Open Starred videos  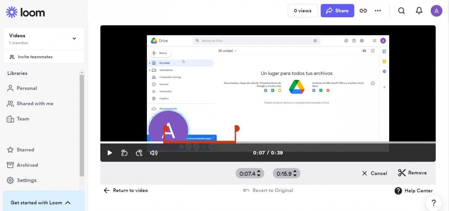point(21,150)
